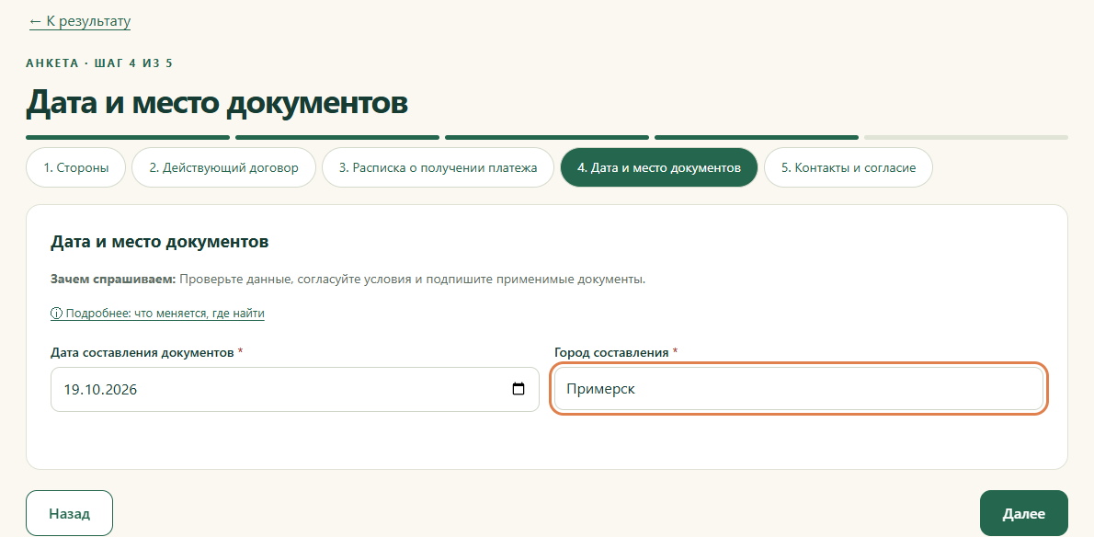
Task: Select tab '4. Дата и место документов'
Action: pos(658,167)
